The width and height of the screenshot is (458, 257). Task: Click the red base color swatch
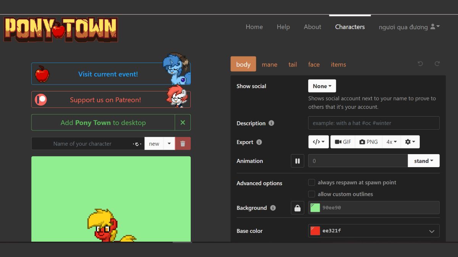click(315, 231)
